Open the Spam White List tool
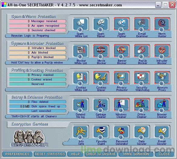This screenshot has width=177, height=159. tap(80, 24)
